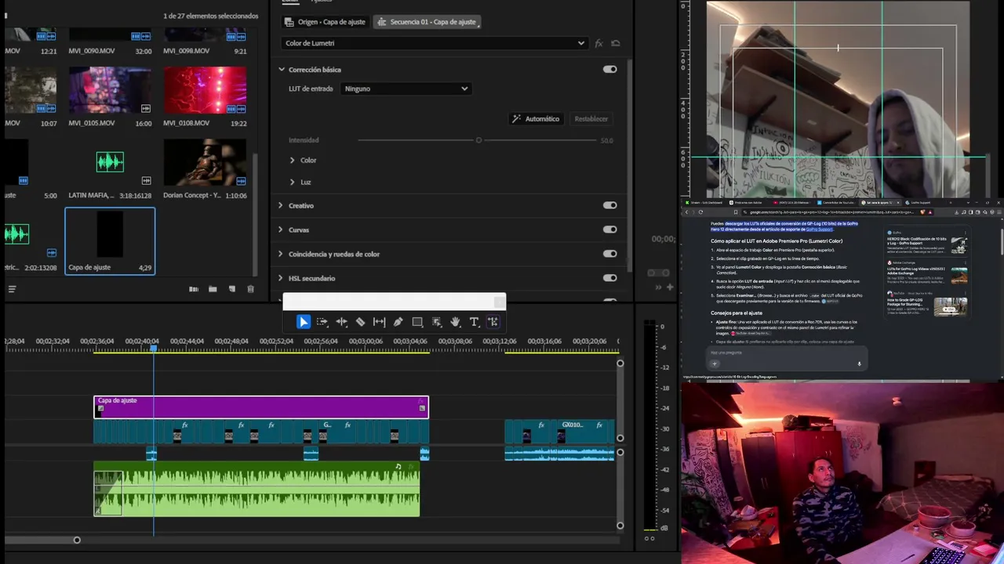The width and height of the screenshot is (1004, 564).
Task: Select the Slip tool
Action: click(379, 322)
